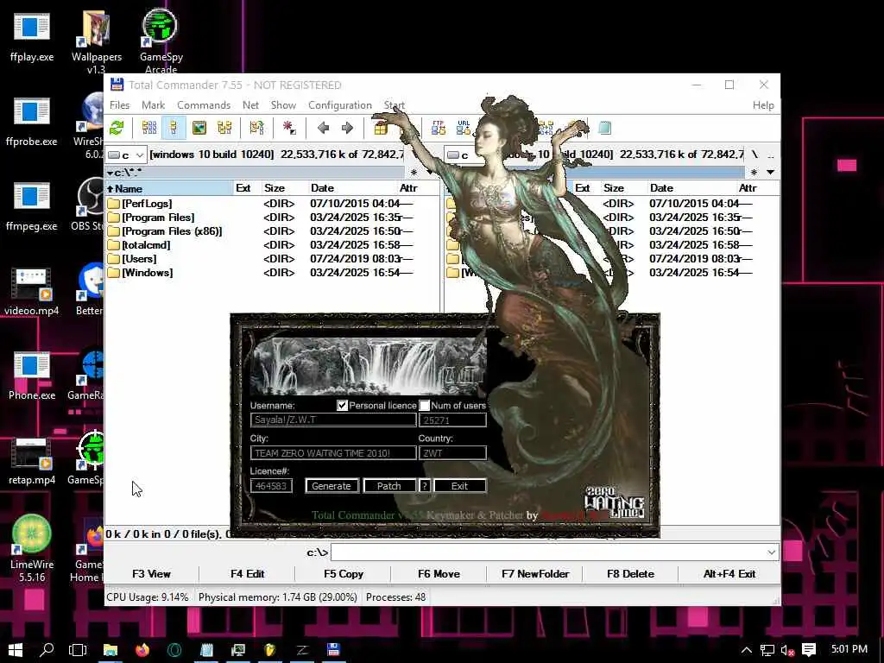Click the F6 Move button

pyautogui.click(x=439, y=574)
